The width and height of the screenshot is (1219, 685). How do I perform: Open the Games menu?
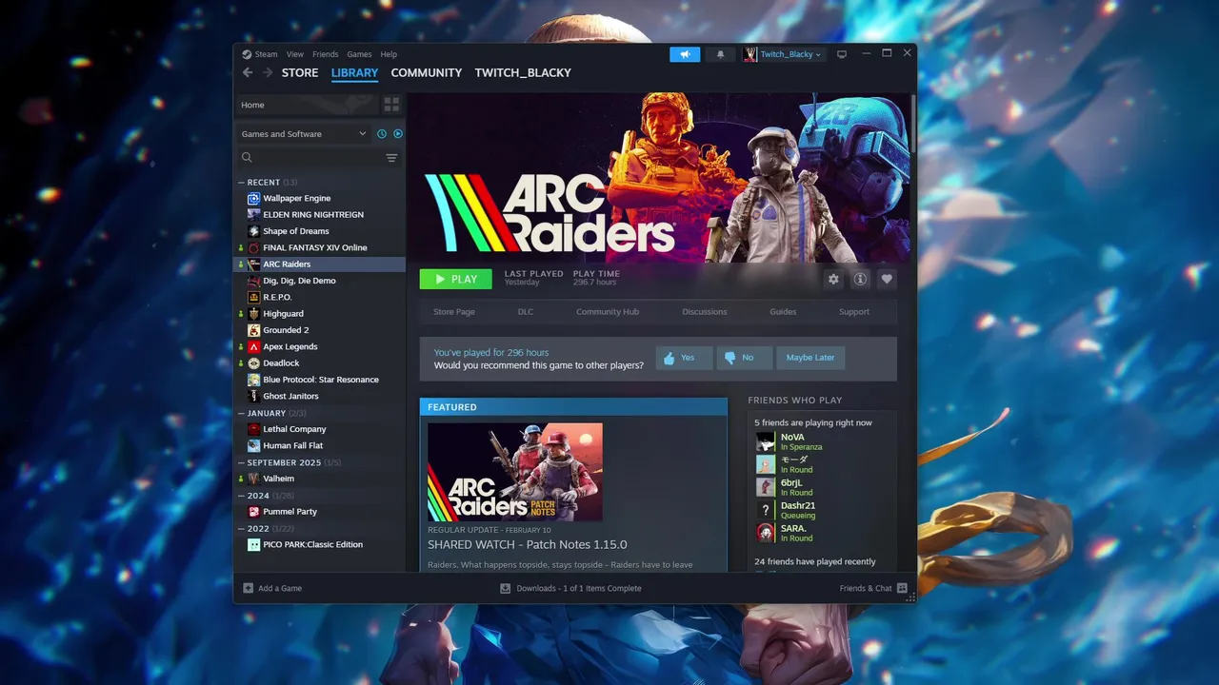[x=359, y=54]
